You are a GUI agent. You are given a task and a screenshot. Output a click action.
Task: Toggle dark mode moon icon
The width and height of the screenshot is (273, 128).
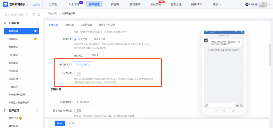click(x=39, y=15)
